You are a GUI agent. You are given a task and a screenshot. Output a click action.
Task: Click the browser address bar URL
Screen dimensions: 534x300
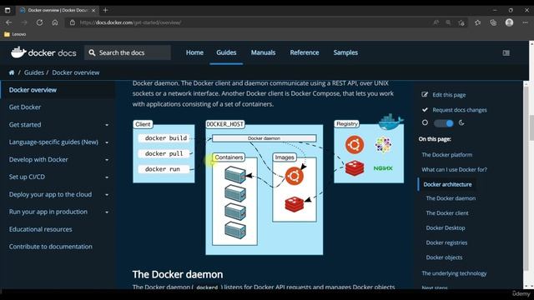point(130,22)
